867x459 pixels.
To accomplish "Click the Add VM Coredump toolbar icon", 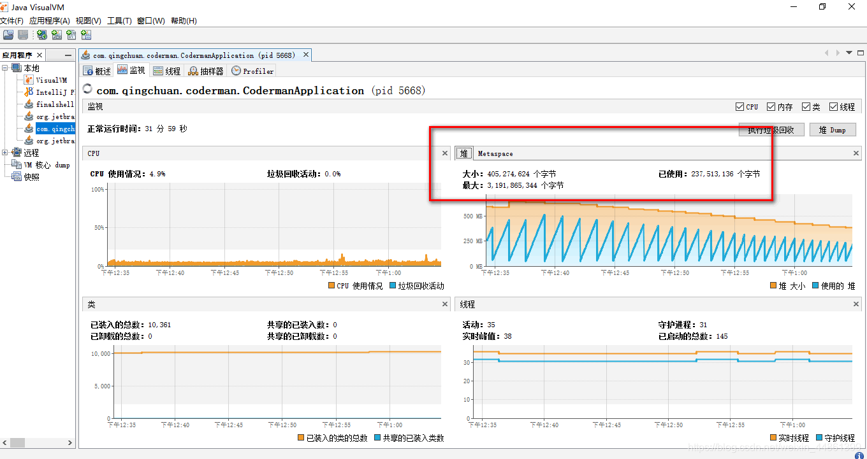I will pos(71,35).
